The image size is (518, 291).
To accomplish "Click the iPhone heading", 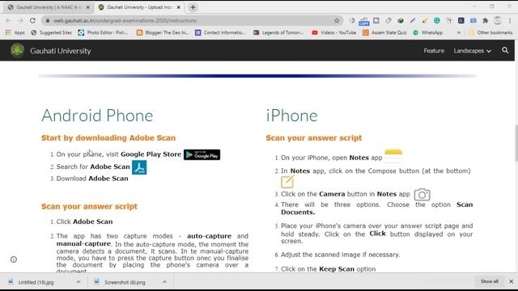I will click(291, 116).
